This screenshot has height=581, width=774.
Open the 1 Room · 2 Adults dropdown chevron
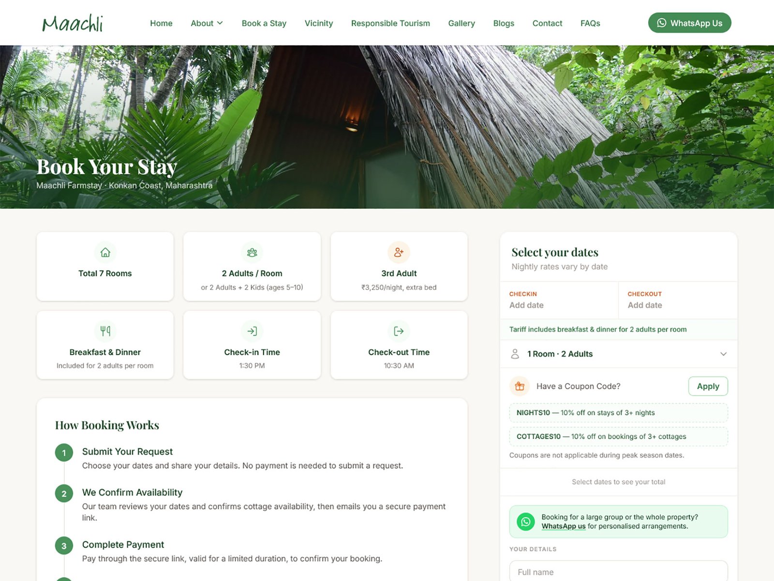[x=723, y=354]
